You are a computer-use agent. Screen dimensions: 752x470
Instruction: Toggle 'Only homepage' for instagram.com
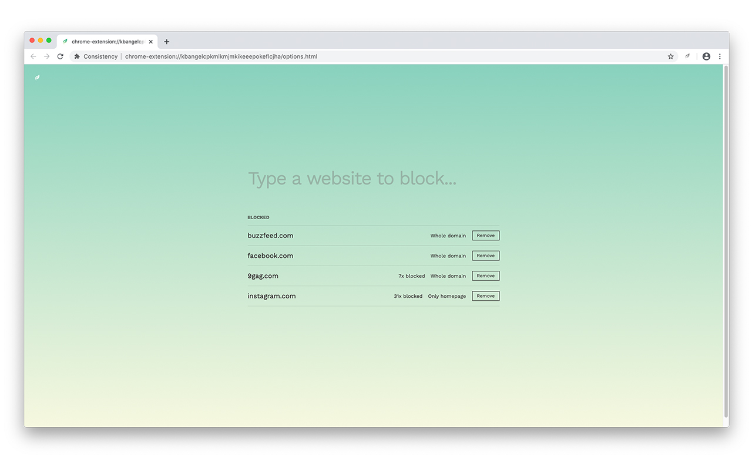[x=447, y=296]
